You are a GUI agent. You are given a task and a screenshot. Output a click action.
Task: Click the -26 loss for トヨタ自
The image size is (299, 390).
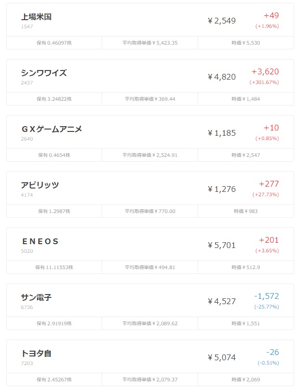pos(273,352)
